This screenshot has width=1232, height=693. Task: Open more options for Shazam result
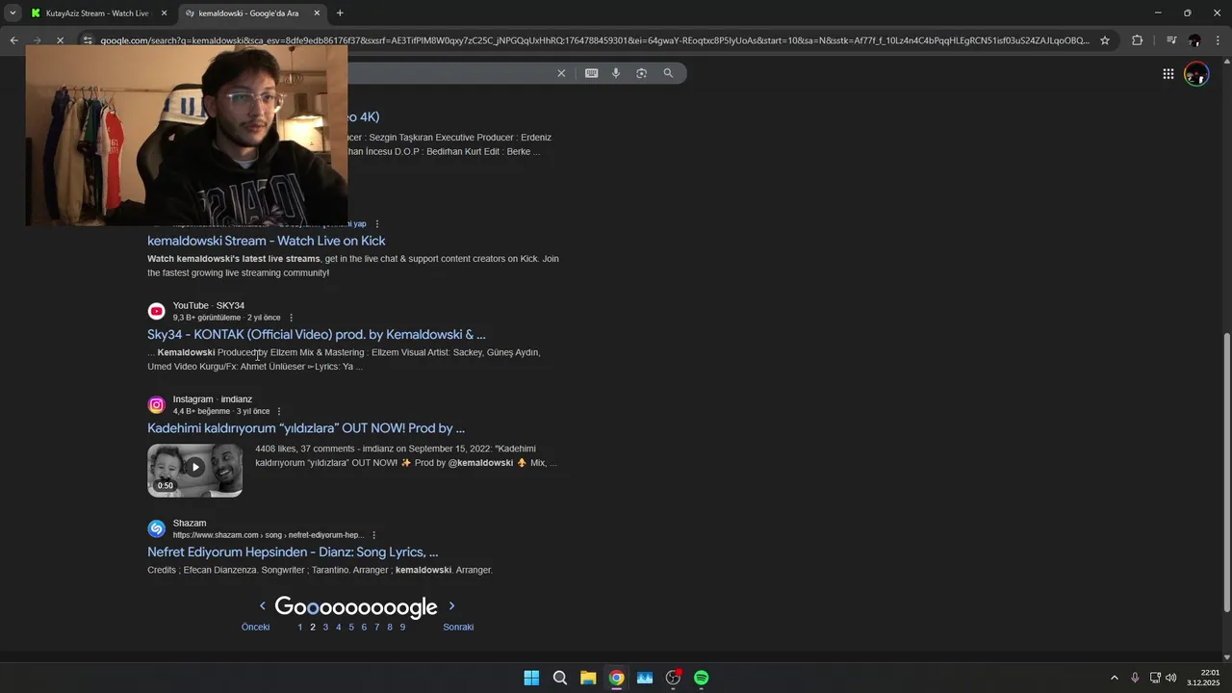(373, 535)
